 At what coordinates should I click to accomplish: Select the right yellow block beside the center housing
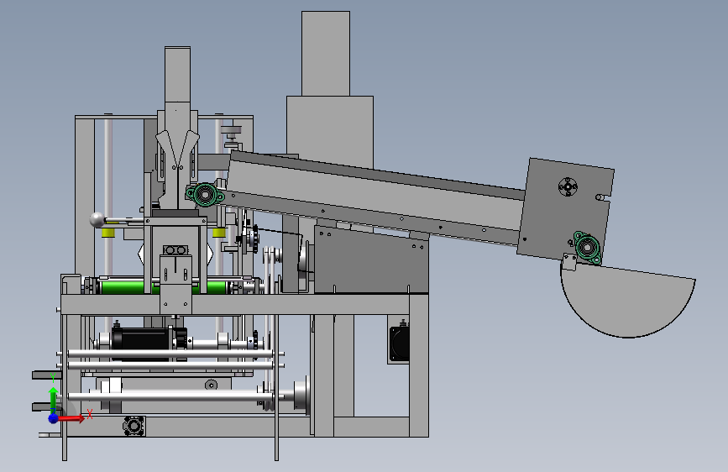click(x=218, y=233)
